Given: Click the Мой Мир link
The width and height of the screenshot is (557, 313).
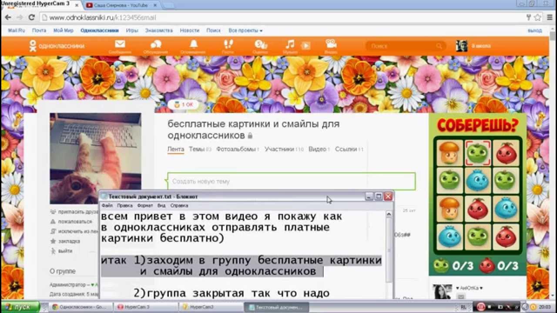Looking at the screenshot, I should [63, 30].
